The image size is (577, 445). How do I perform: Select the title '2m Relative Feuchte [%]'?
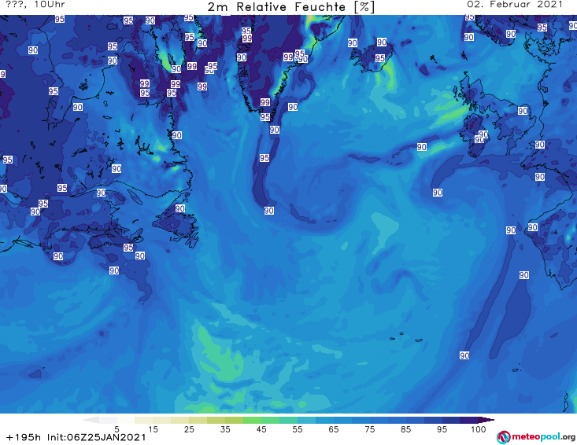290,7
